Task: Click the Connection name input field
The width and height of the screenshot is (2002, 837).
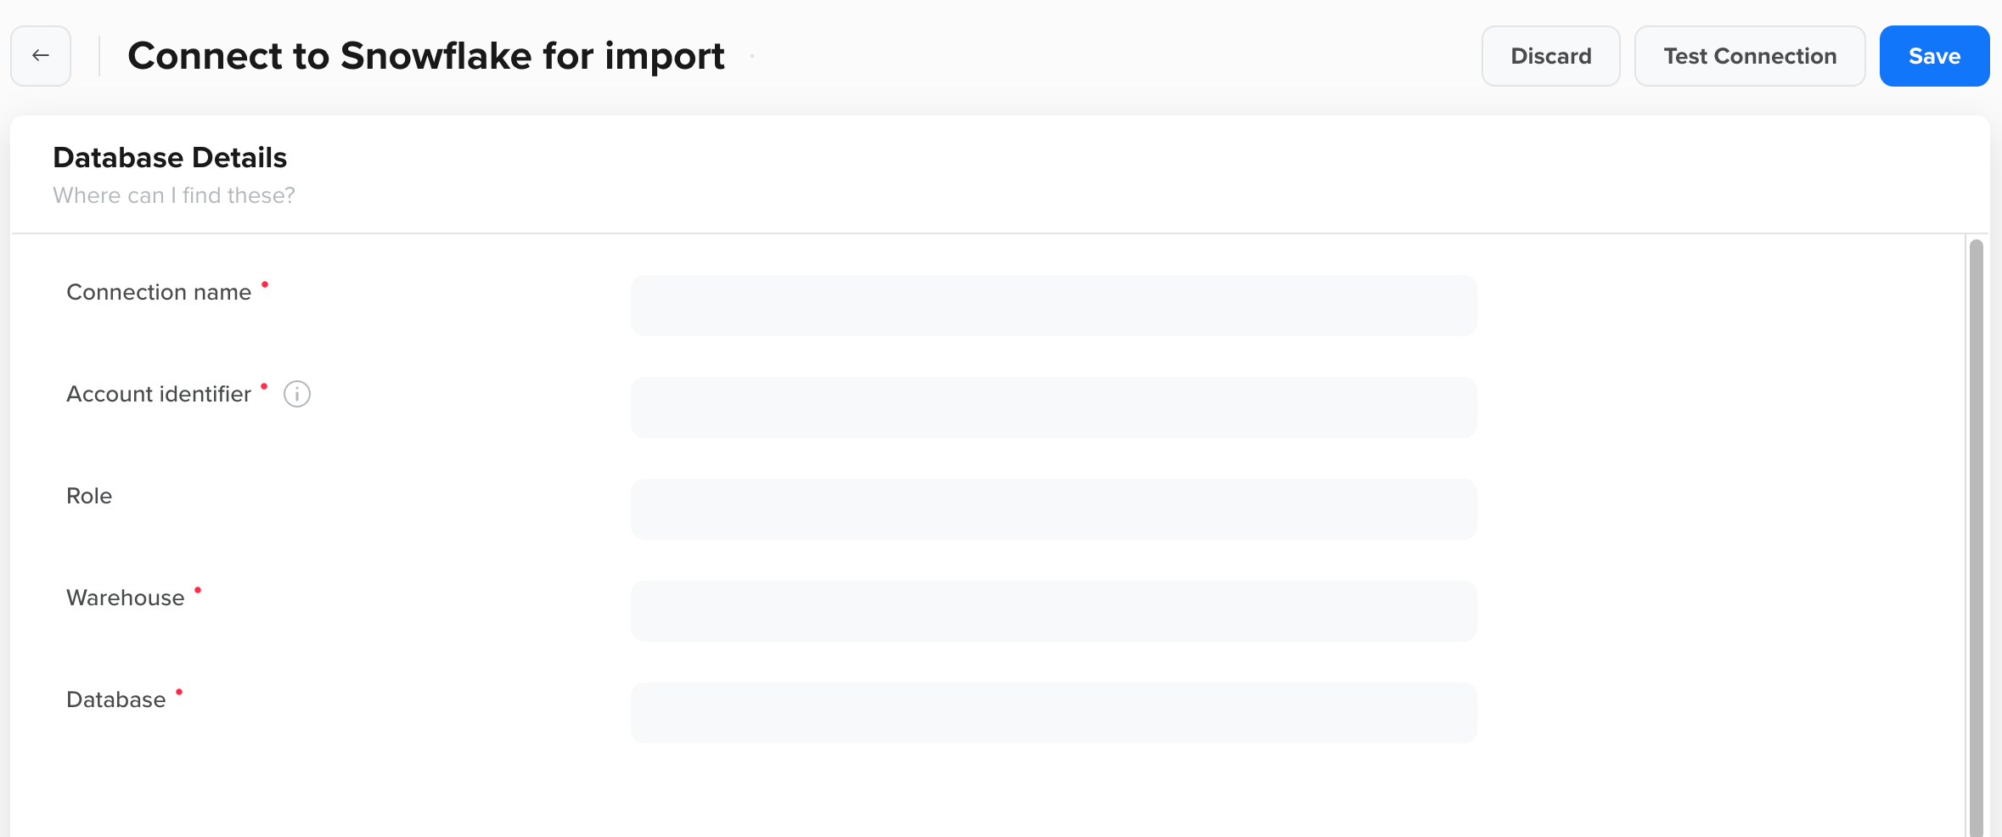Action: 1053,305
